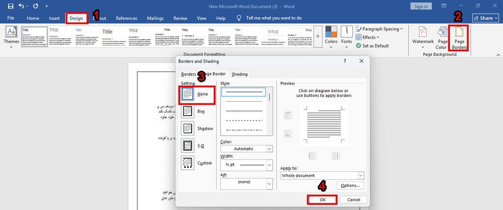Click the Redo icon in quick access
The width and height of the screenshot is (503, 210).
point(36,6)
